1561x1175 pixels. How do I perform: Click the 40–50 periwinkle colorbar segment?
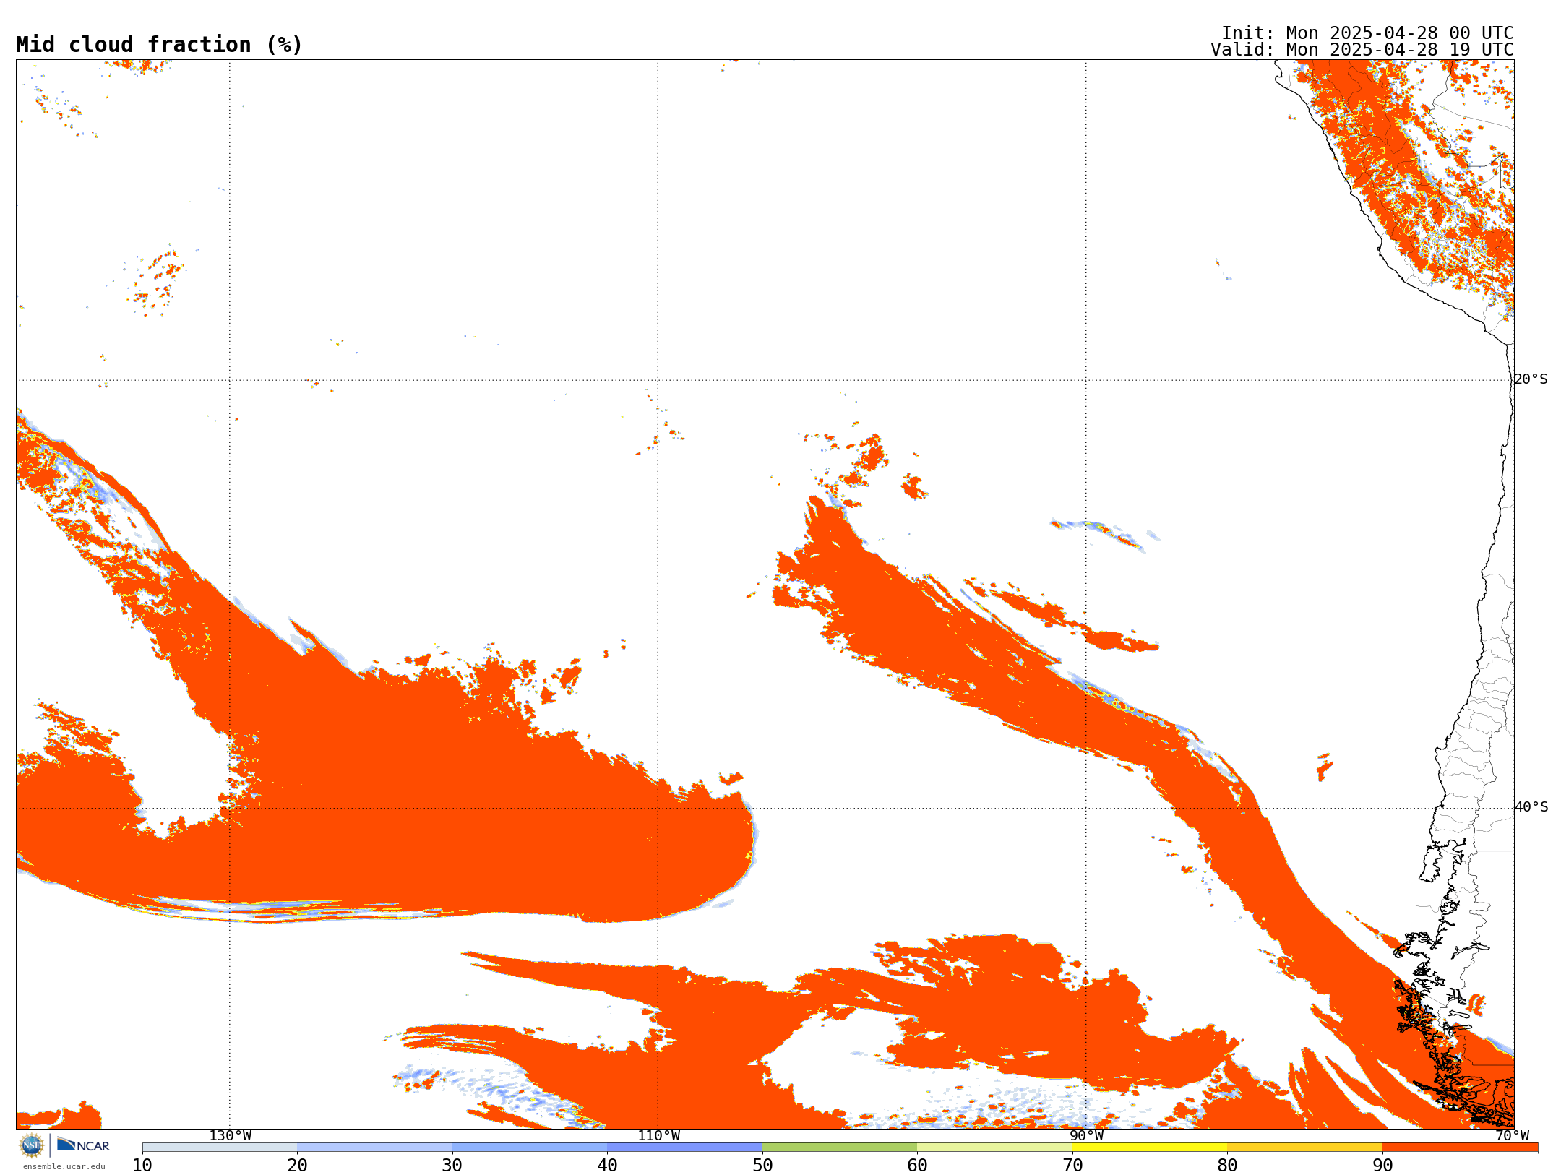(x=684, y=1148)
